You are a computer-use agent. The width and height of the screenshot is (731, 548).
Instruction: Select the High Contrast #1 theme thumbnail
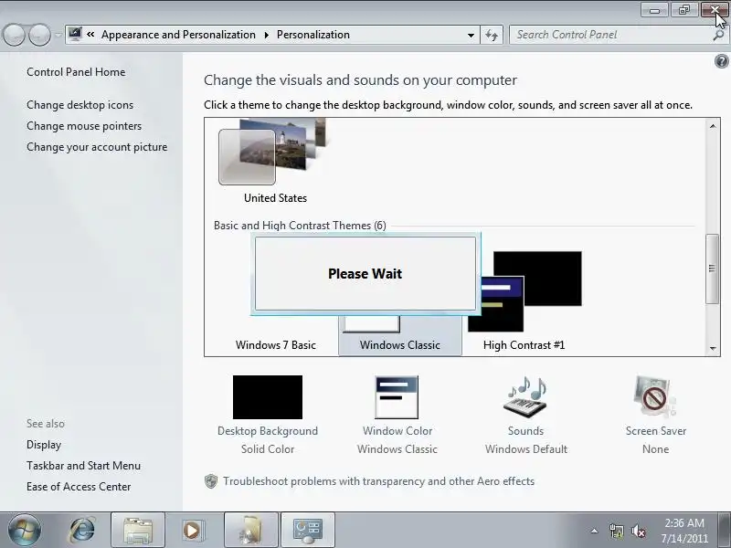click(x=524, y=291)
